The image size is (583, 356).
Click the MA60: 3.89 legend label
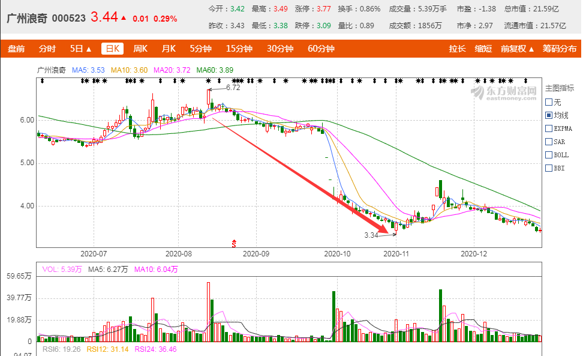tap(215, 70)
